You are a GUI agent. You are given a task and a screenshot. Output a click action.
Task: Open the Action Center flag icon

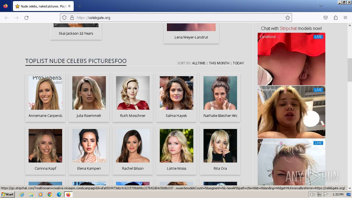[326, 194]
